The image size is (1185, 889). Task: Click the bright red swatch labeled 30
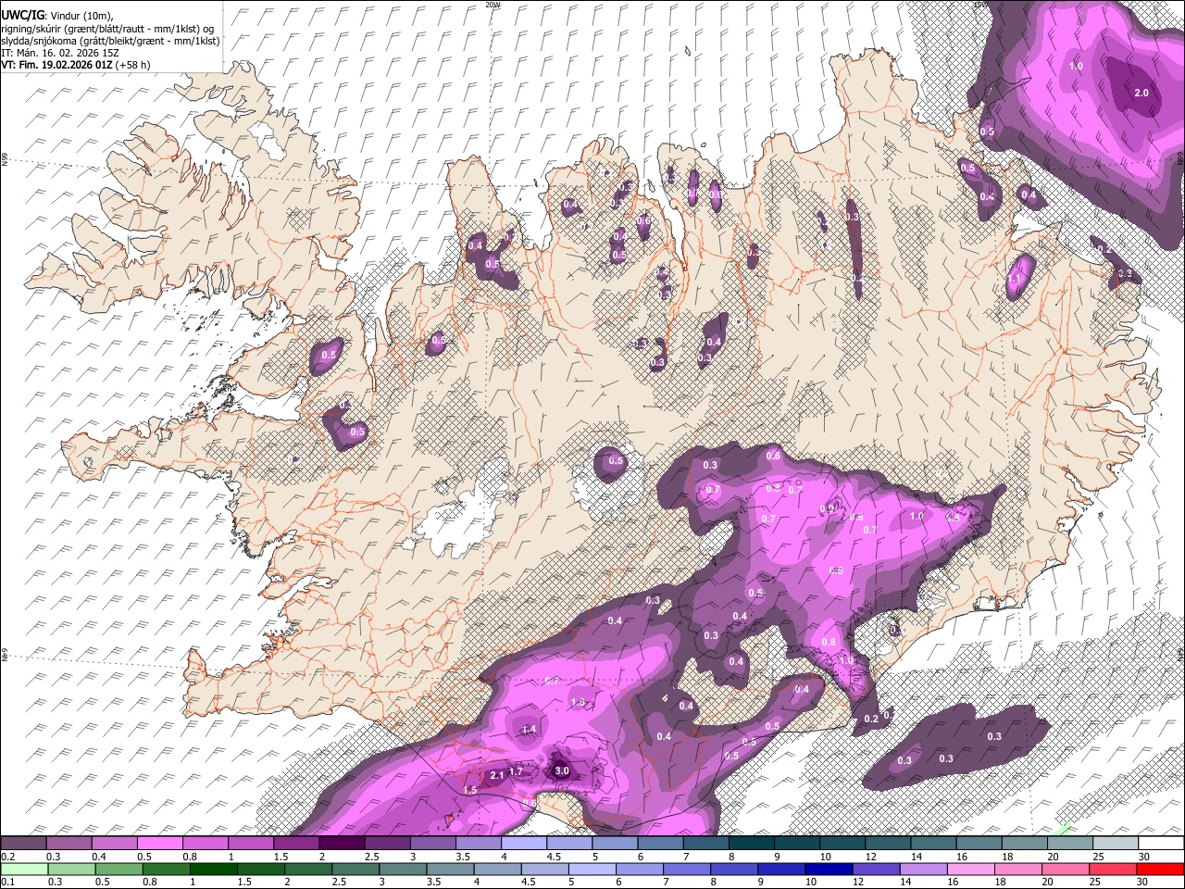(1160, 869)
